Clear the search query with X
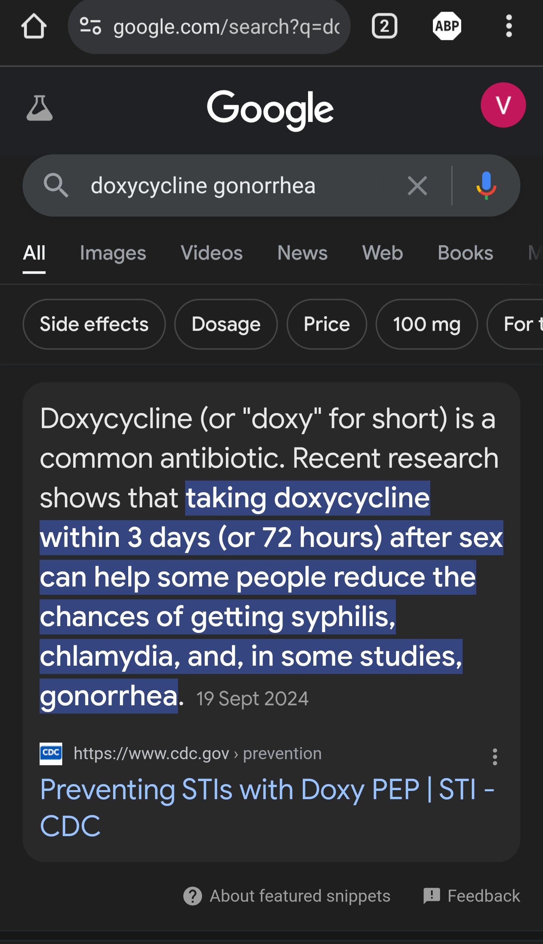 417,186
